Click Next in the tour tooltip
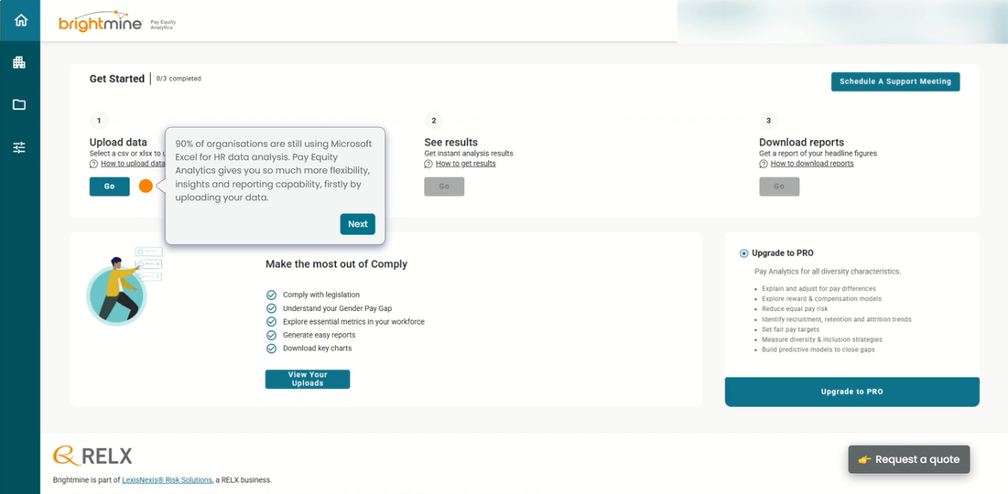1008x494 pixels. click(x=357, y=224)
